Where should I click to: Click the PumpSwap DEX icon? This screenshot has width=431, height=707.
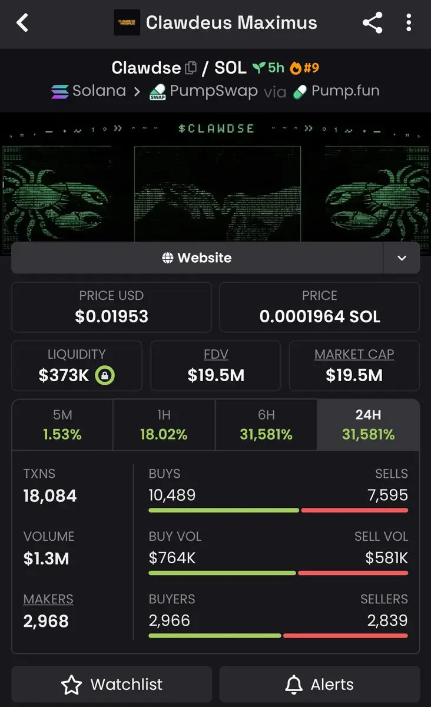coord(157,92)
